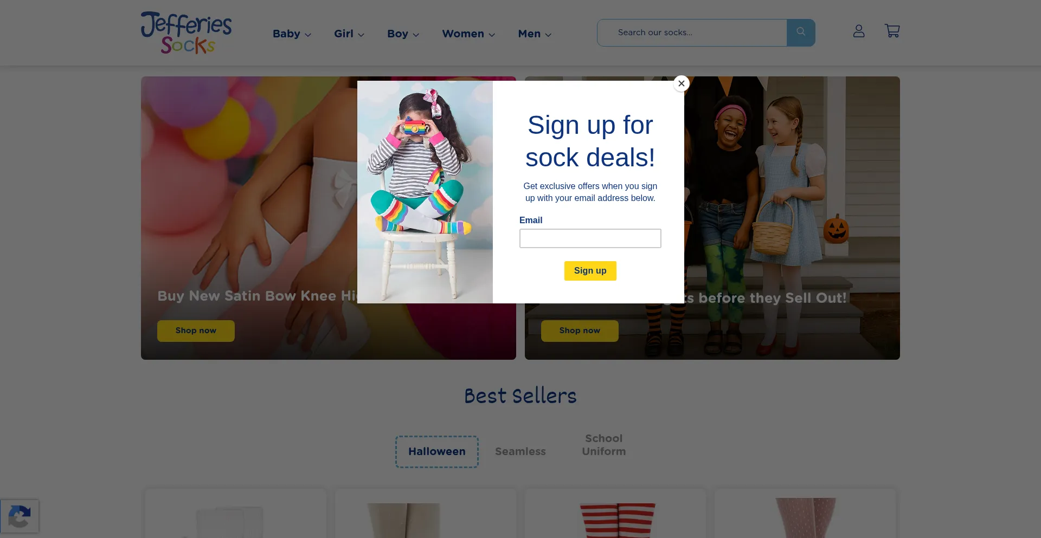Open the Men navigation menu
This screenshot has height=538, width=1041.
point(535,34)
